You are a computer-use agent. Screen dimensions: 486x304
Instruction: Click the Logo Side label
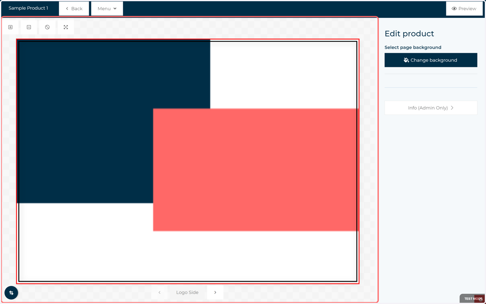[187, 292]
